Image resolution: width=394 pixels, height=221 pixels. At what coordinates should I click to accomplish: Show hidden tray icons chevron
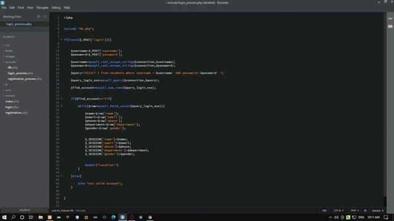pos(331,217)
